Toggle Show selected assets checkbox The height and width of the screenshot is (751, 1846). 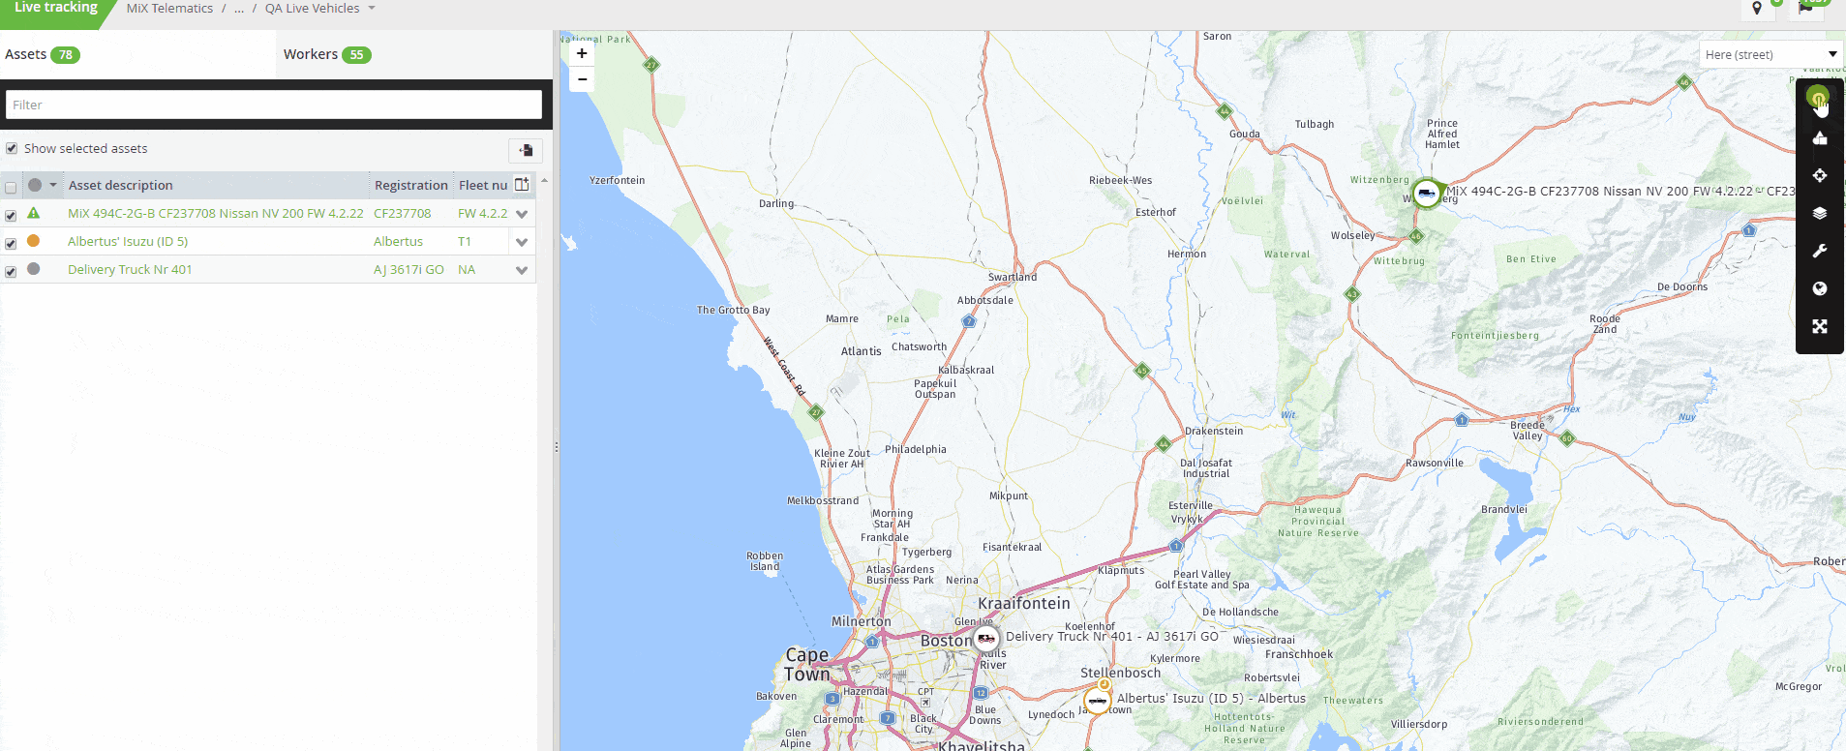click(12, 148)
